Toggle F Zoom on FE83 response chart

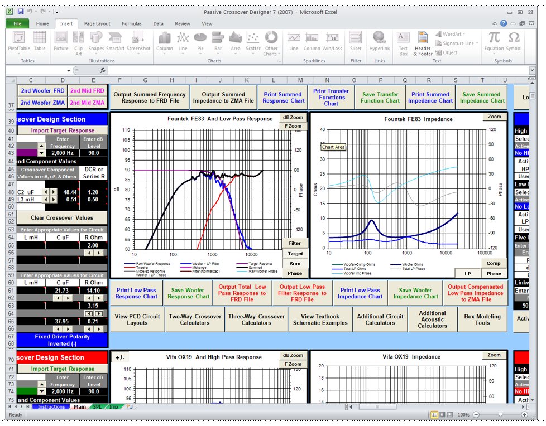pyautogui.click(x=293, y=126)
